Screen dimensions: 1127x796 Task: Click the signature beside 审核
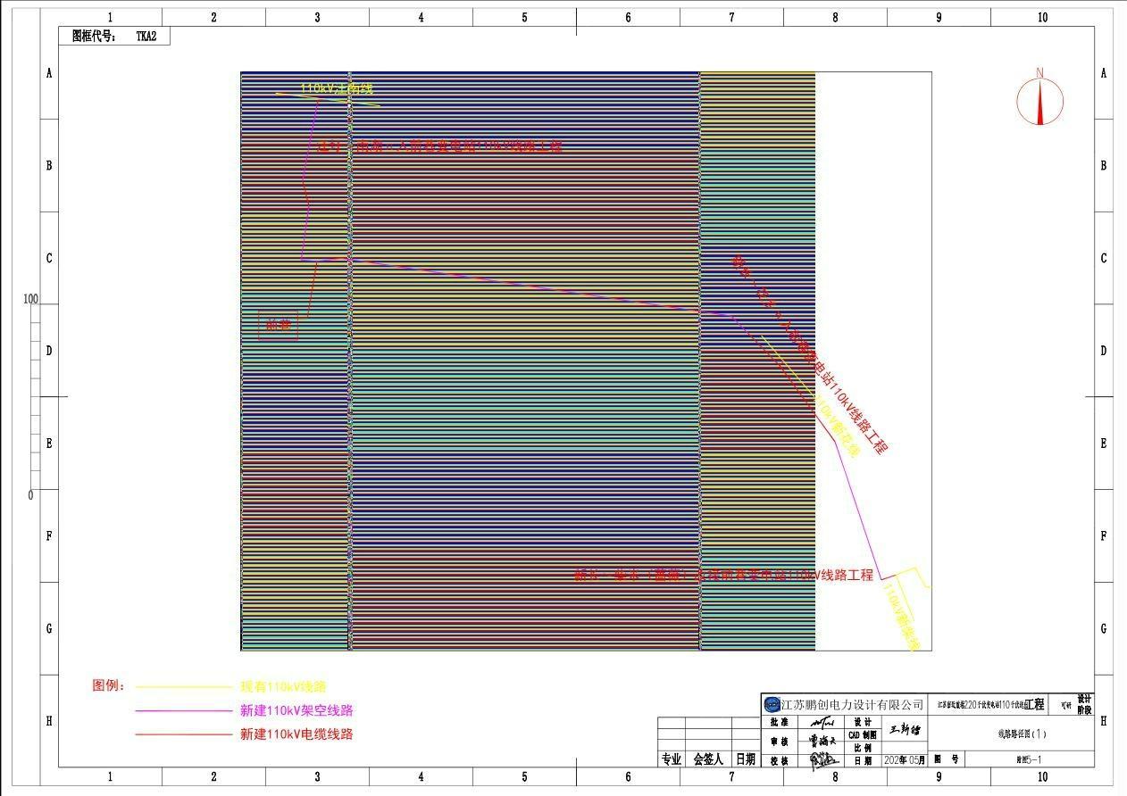tap(822, 741)
